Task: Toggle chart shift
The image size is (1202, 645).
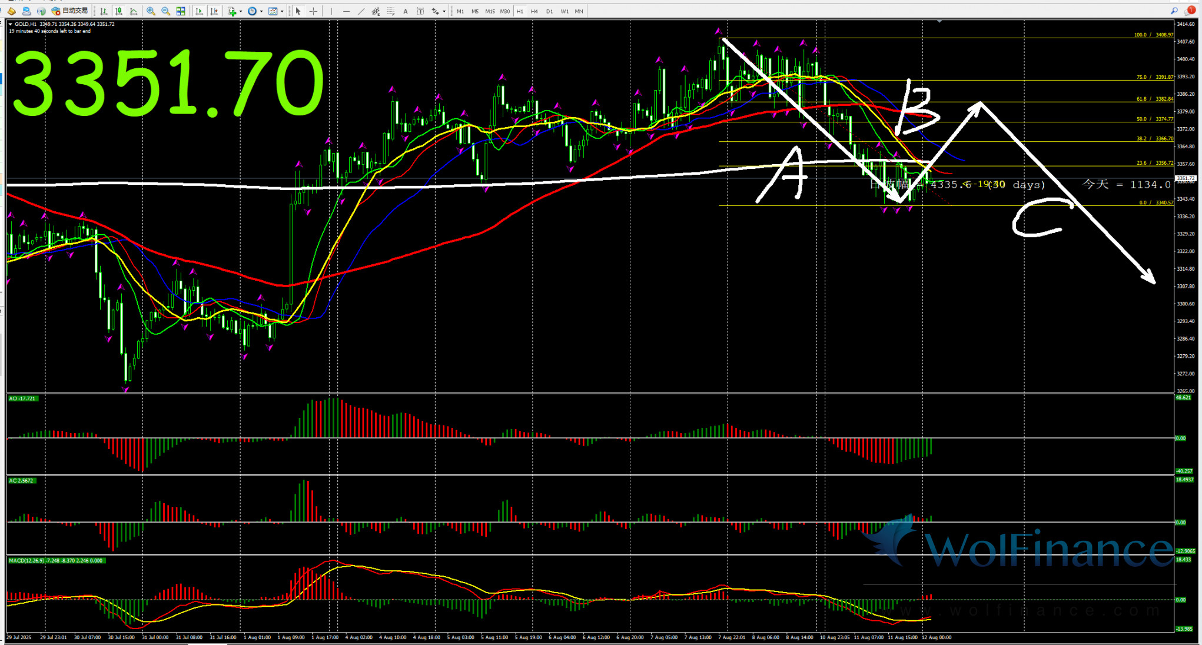Action: [x=214, y=11]
